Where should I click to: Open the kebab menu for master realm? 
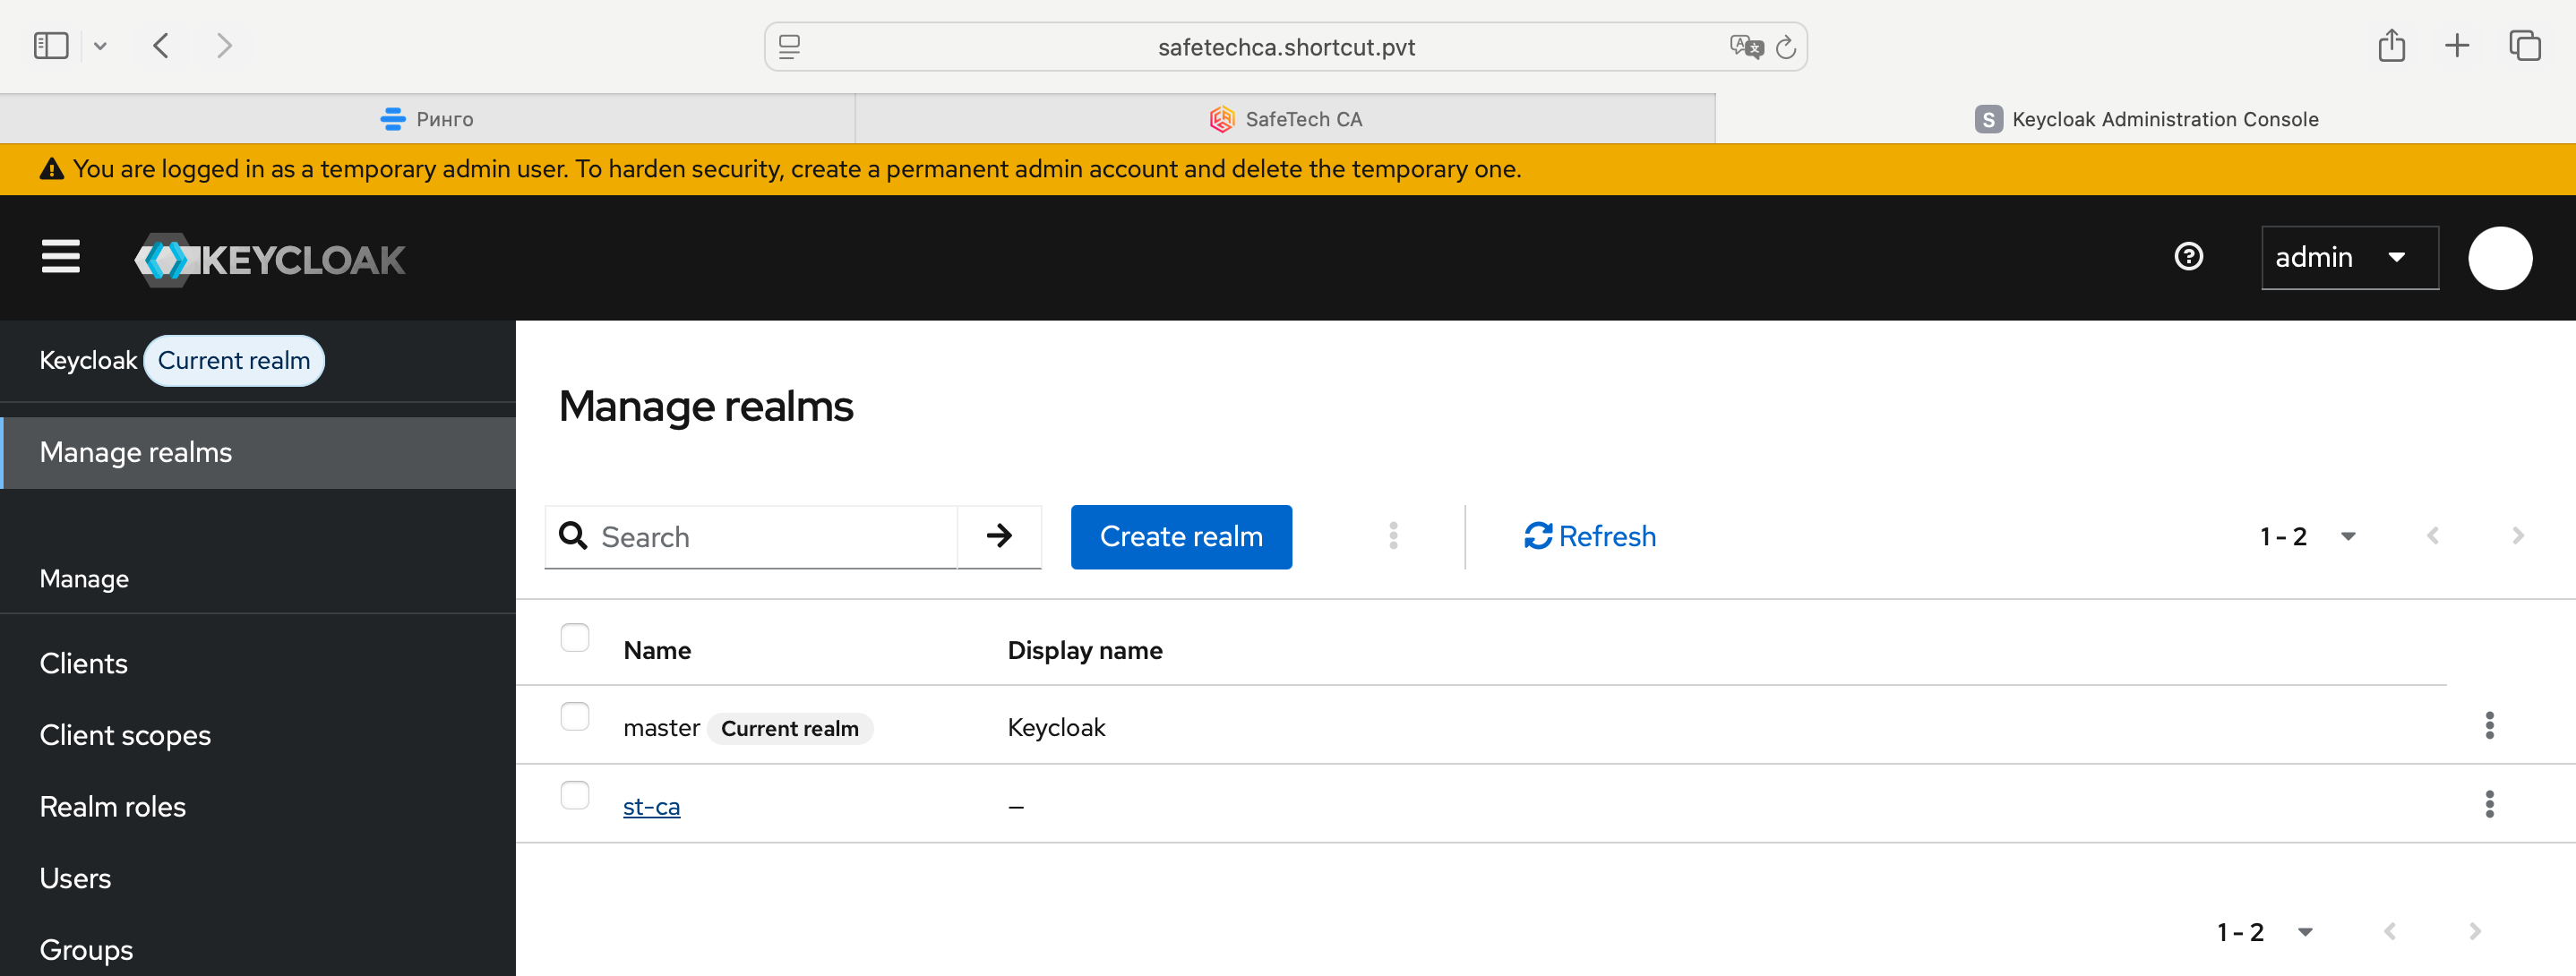2489,725
